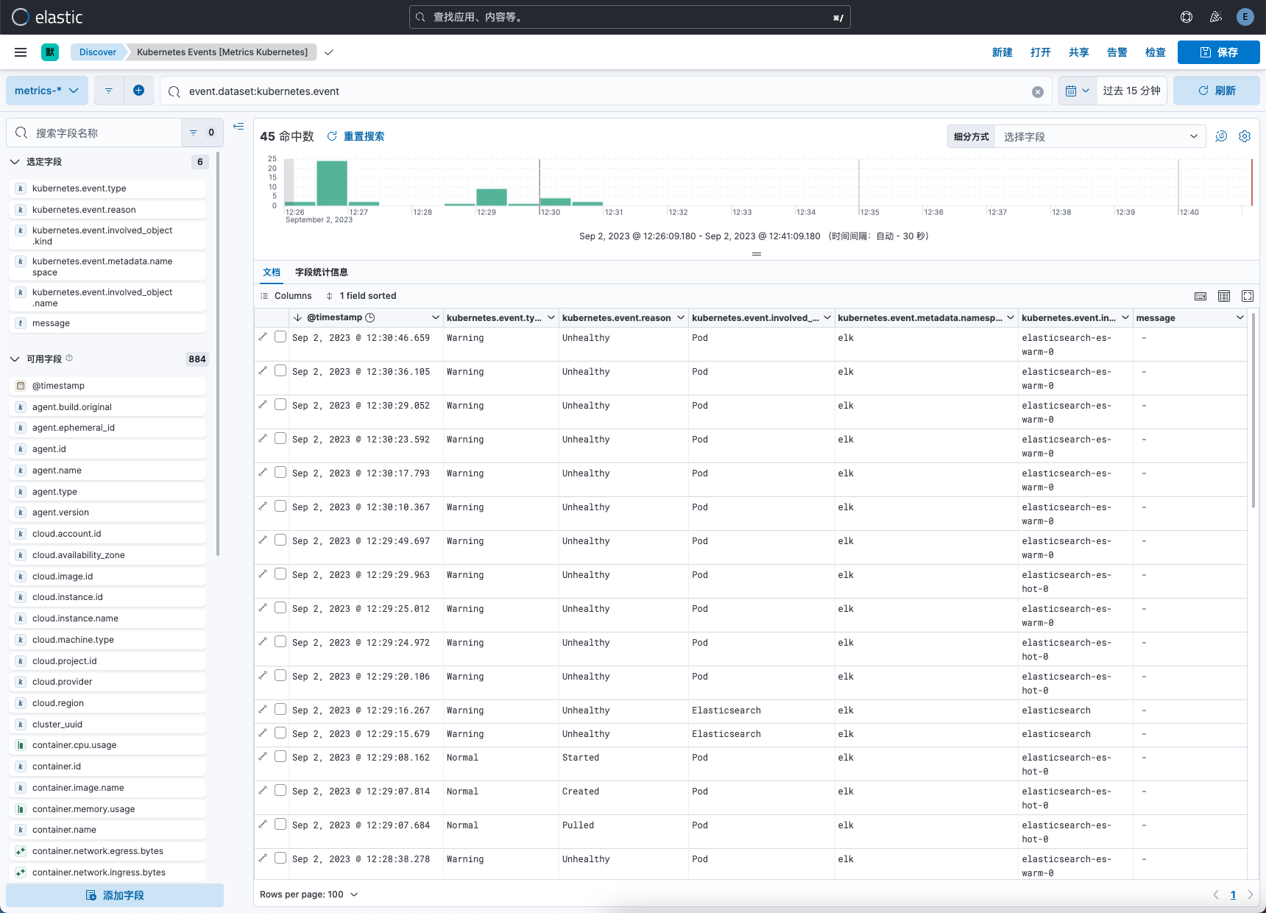This screenshot has width=1266, height=913.
Task: Open the help menu icon
Action: click(1187, 17)
